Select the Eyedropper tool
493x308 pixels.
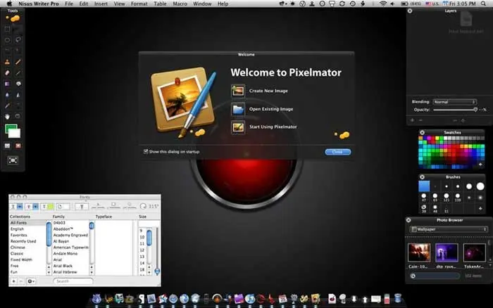click(x=7, y=105)
